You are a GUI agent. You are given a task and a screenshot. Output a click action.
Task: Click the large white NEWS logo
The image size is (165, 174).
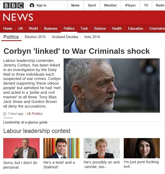pyautogui.click(x=18, y=17)
